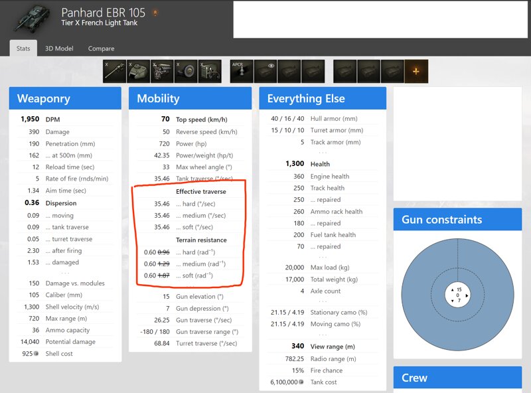This screenshot has height=393, width=531.
Task: Click the Shell cost label
Action: (59, 354)
